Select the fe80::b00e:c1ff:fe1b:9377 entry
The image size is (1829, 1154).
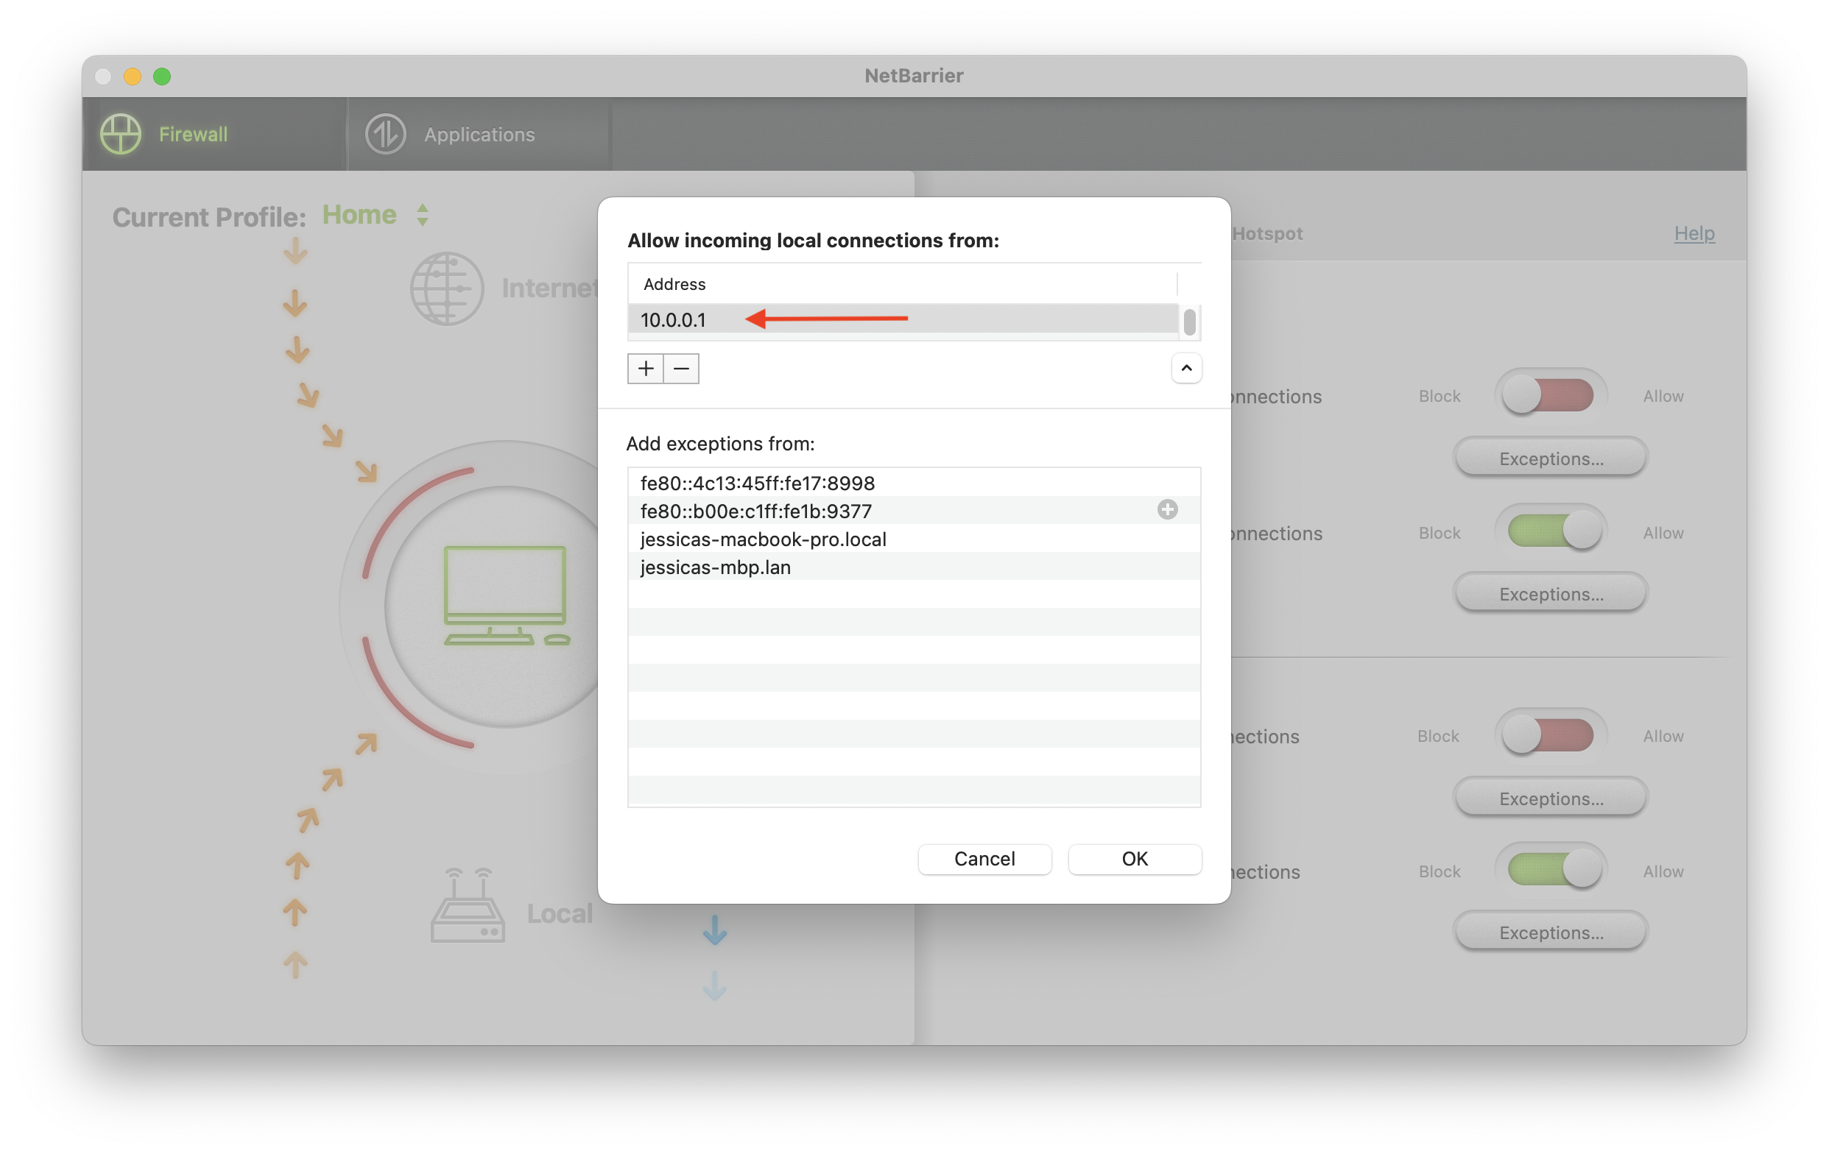914,511
